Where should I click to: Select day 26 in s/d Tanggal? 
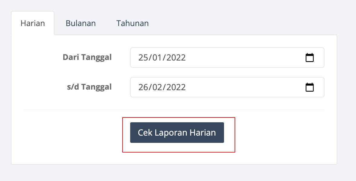coord(143,87)
